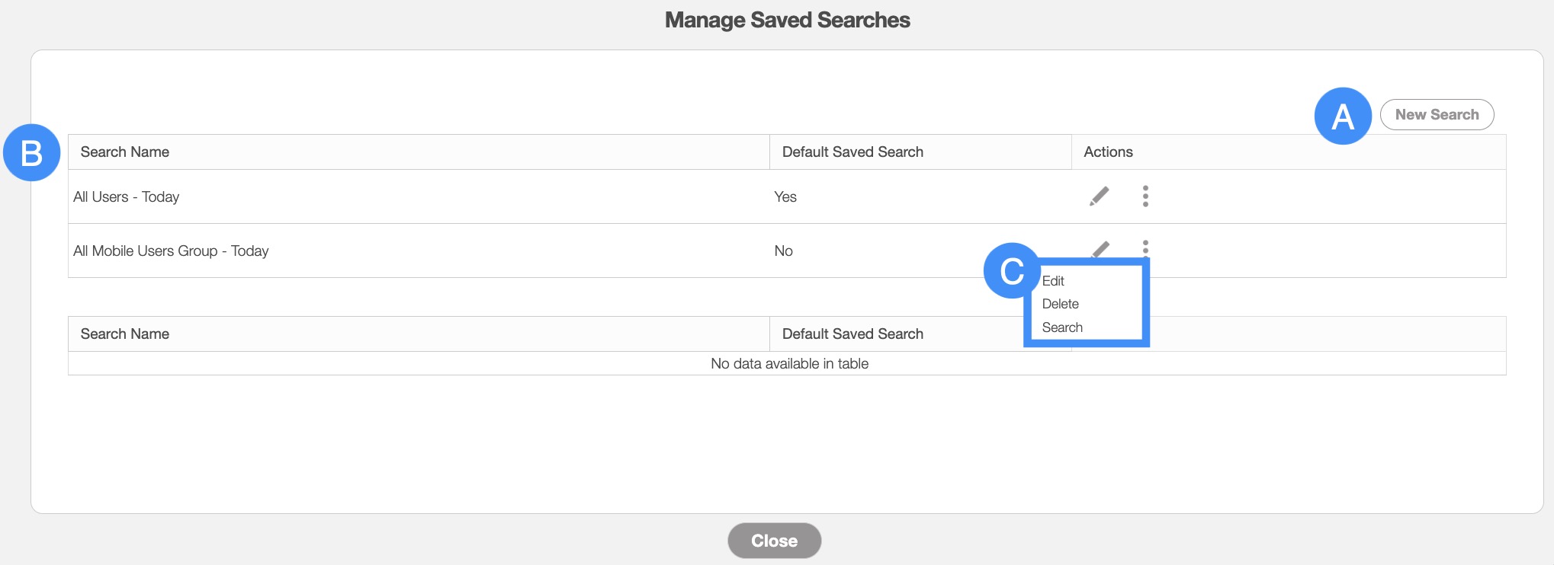Screen dimensions: 1554x565
Task: Select the All Users - Today saved search
Action: pyautogui.click(x=127, y=197)
